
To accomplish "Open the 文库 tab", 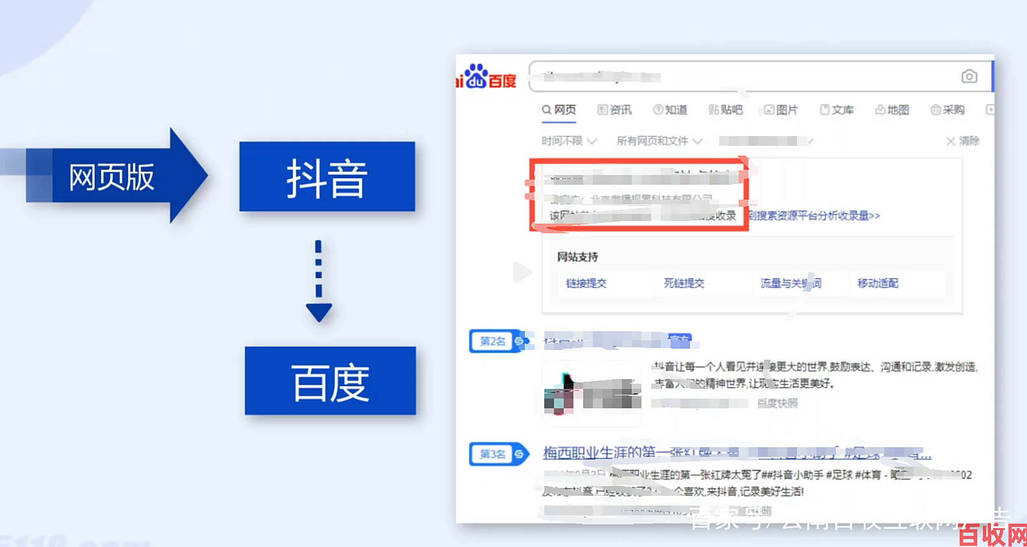I will click(x=837, y=110).
